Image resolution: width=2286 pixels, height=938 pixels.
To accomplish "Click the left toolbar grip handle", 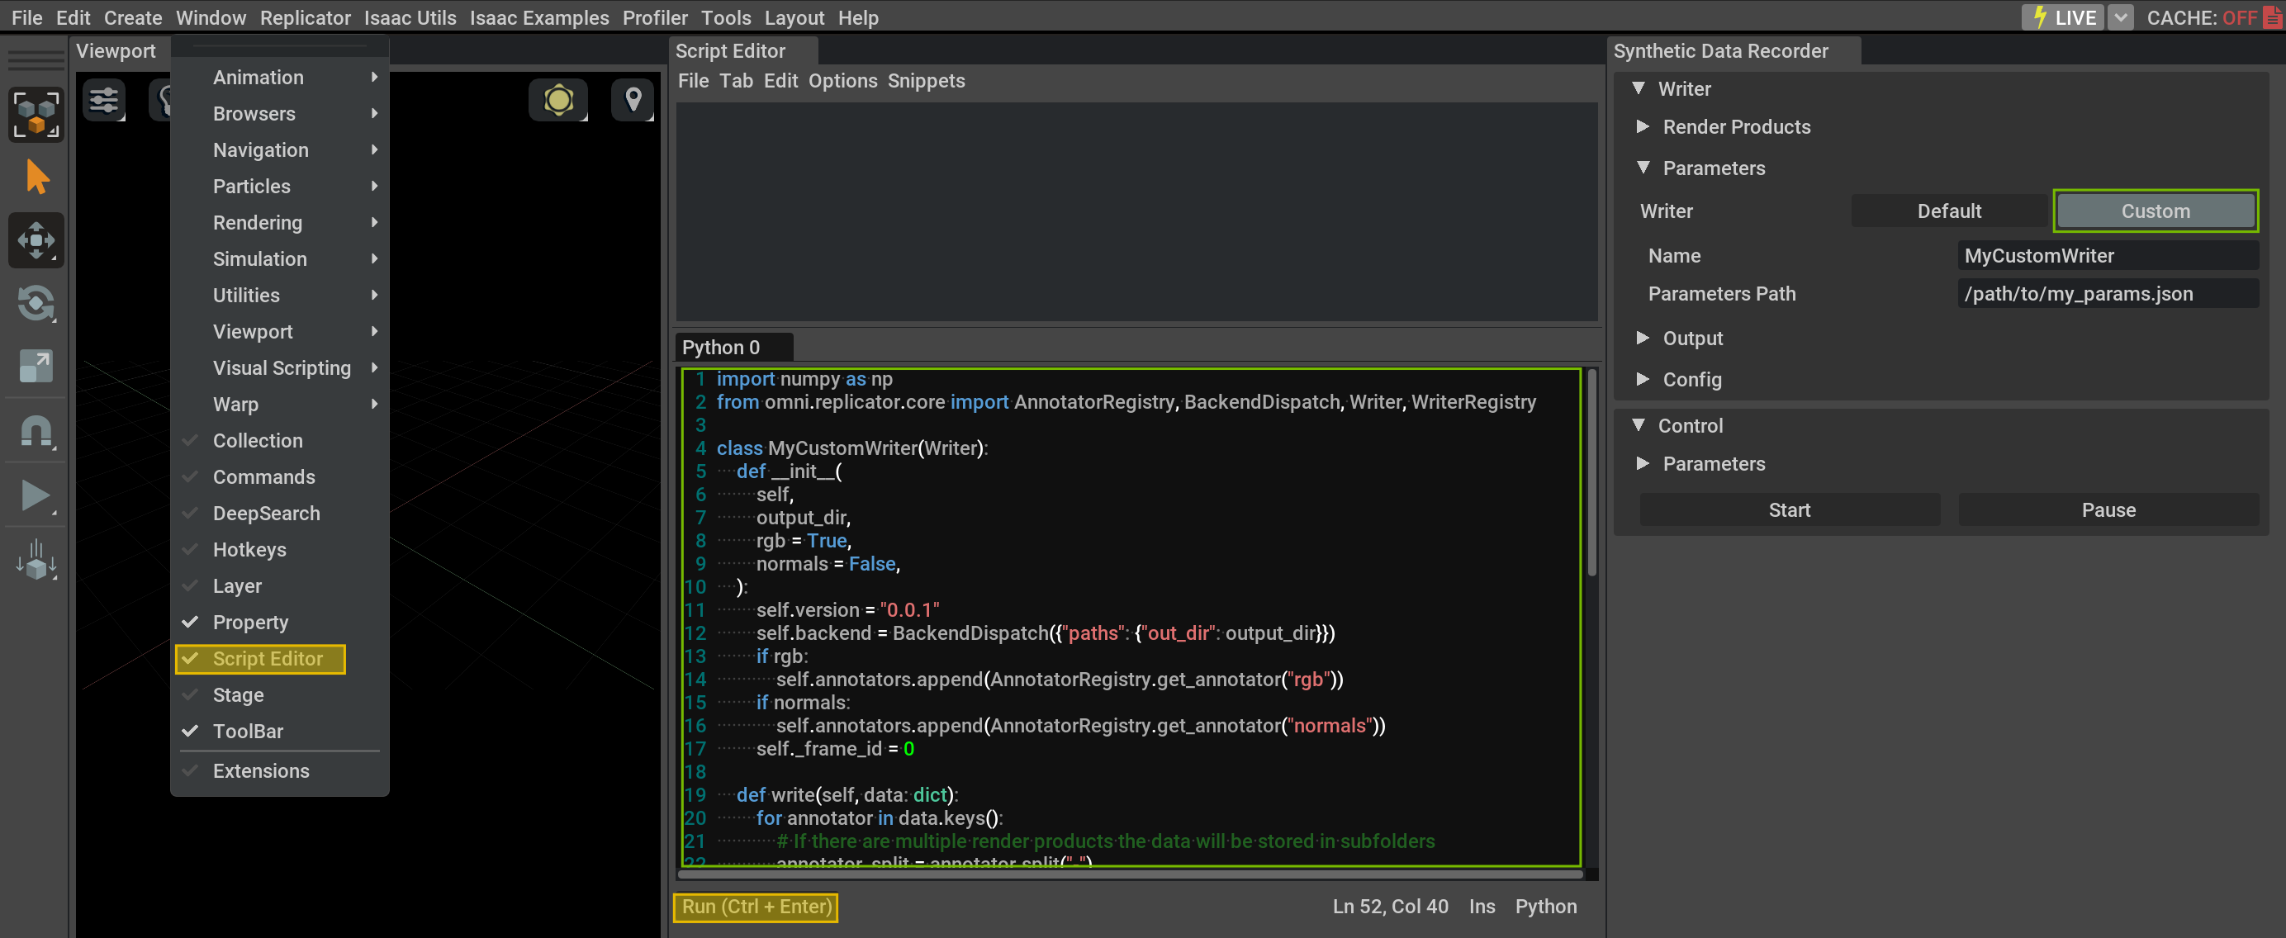I will (36, 60).
